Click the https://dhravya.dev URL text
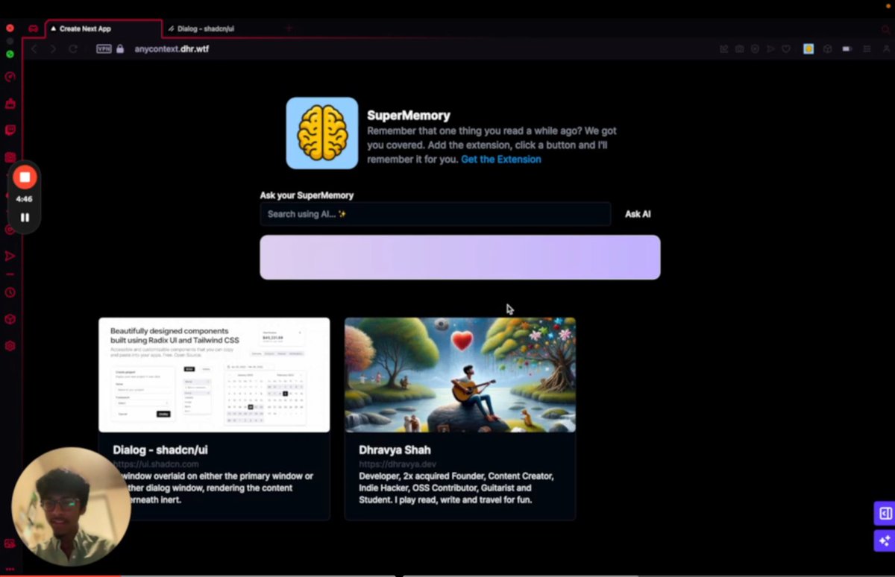Screen dimensions: 895x577 (398, 464)
